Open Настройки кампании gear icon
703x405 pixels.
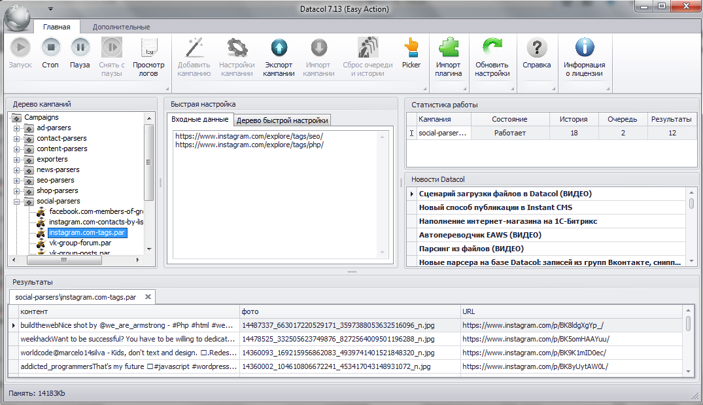(x=237, y=48)
